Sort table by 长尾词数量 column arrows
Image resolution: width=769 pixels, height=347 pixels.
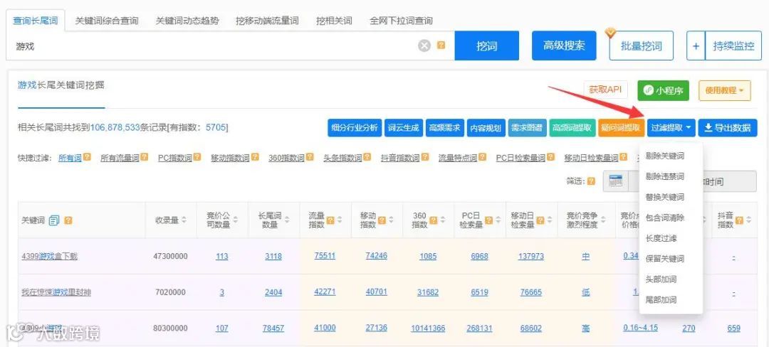[x=287, y=220]
